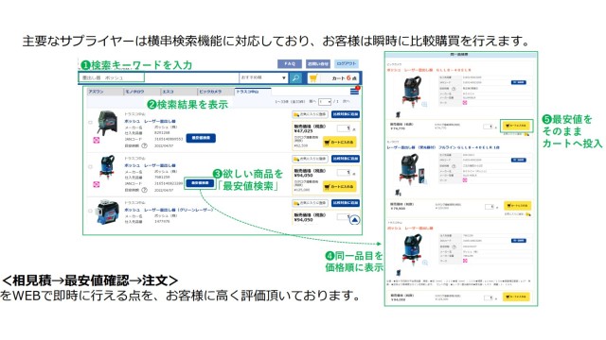Click the pink icon in the second result row

97,184
